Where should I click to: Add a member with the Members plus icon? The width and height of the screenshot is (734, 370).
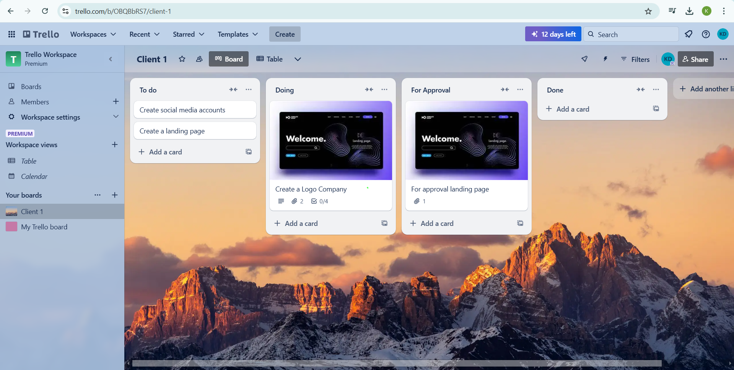pyautogui.click(x=116, y=101)
